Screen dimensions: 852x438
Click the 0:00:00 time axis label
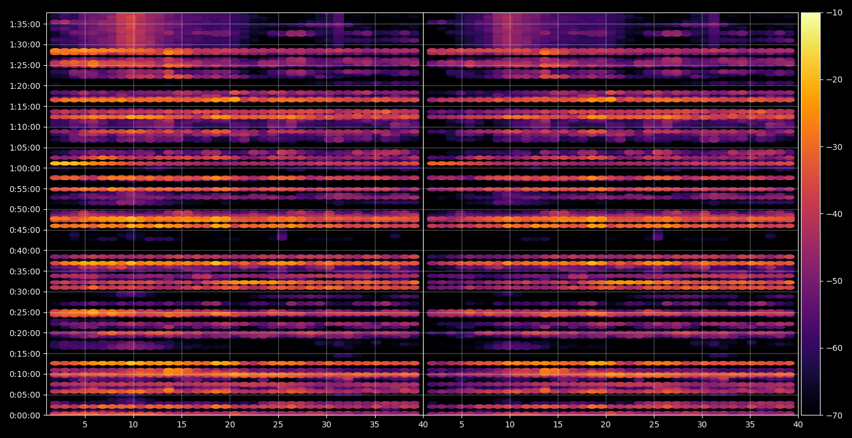pos(26,415)
